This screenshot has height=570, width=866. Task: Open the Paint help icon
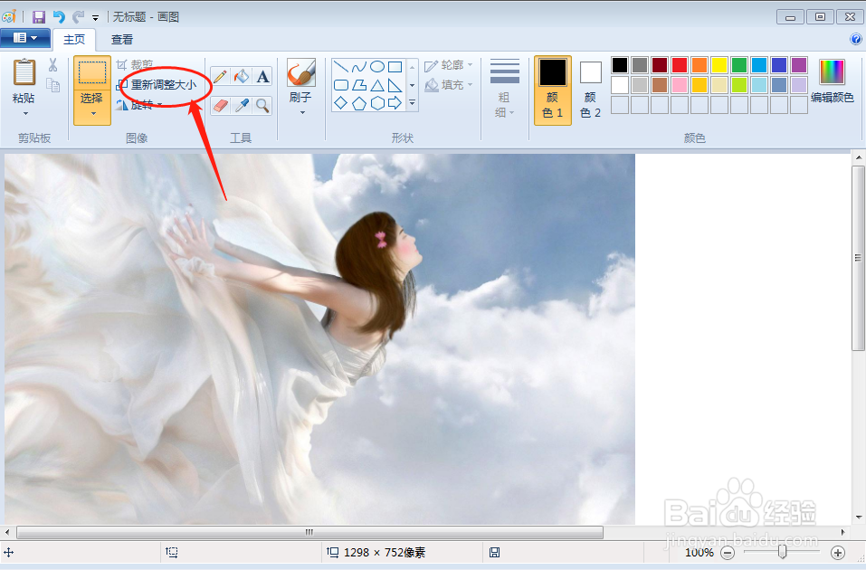pos(855,39)
